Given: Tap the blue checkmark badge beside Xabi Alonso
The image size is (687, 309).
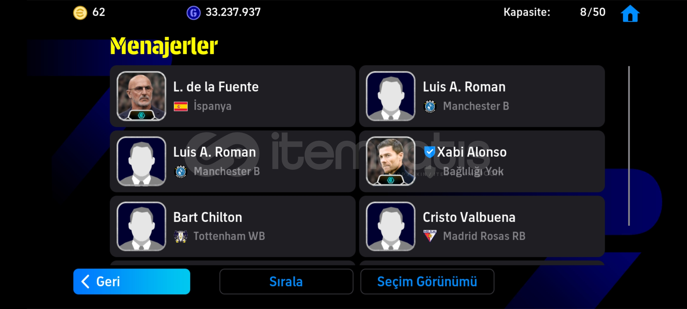Looking at the screenshot, I should [429, 152].
